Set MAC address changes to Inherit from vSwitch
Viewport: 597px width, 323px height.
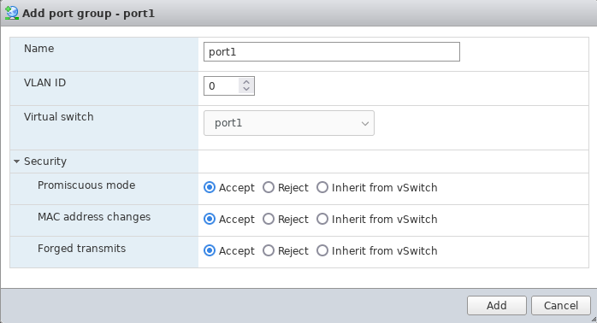(322, 219)
